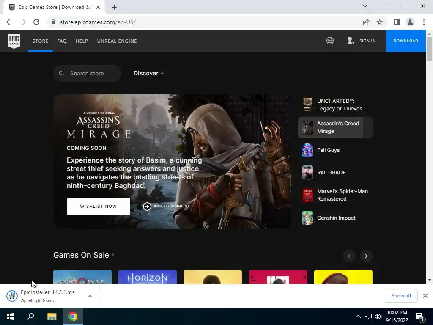Viewport: 433px width, 325px height.
Task: Click the plus icon for Add to Wishlist
Action: click(x=147, y=207)
